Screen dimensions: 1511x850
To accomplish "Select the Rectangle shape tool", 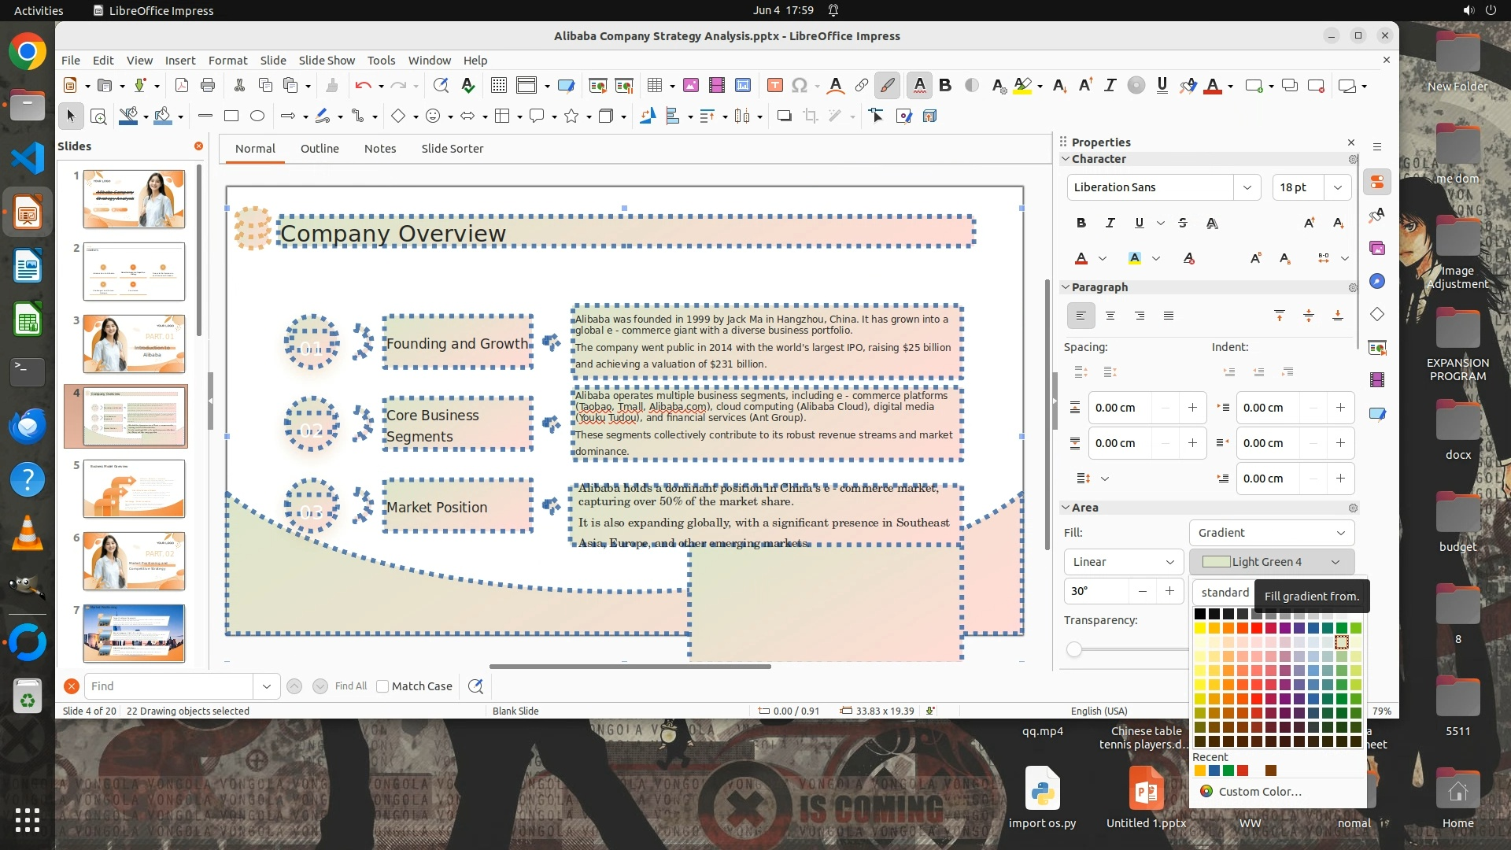I will 231,116.
